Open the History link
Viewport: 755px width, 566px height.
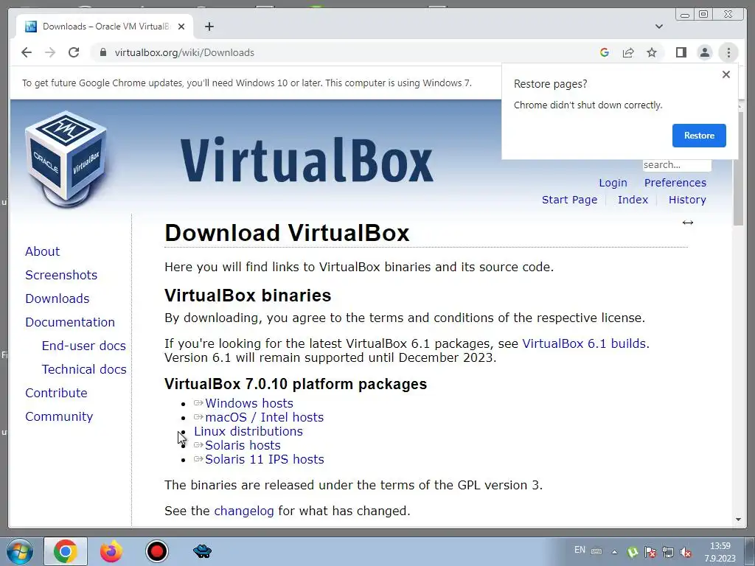[687, 200]
